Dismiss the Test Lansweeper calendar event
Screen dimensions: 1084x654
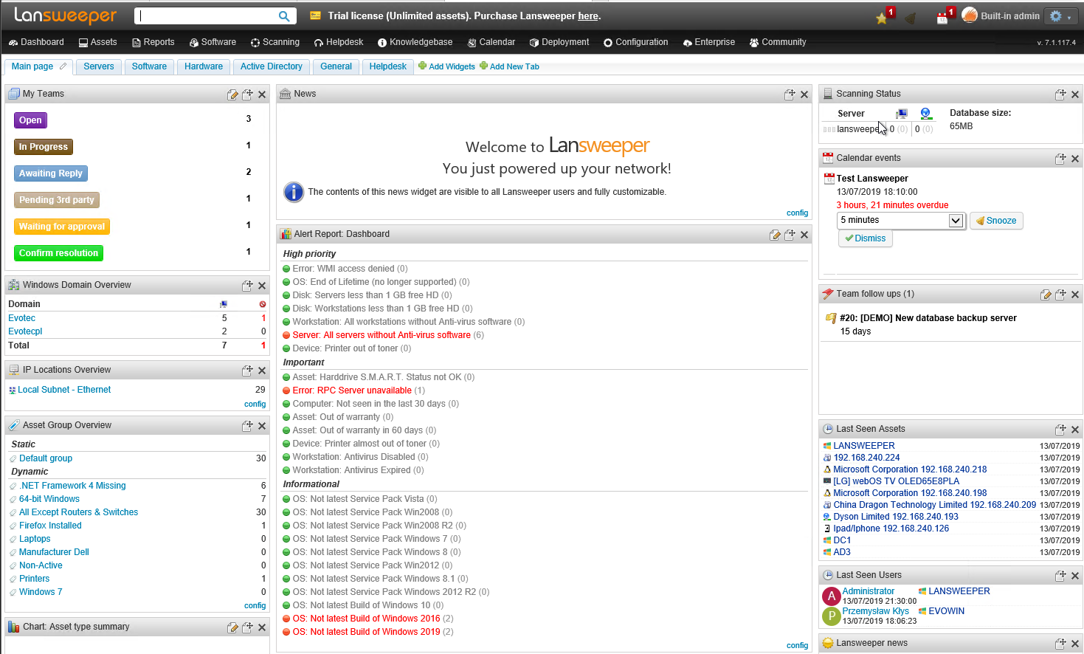(865, 238)
